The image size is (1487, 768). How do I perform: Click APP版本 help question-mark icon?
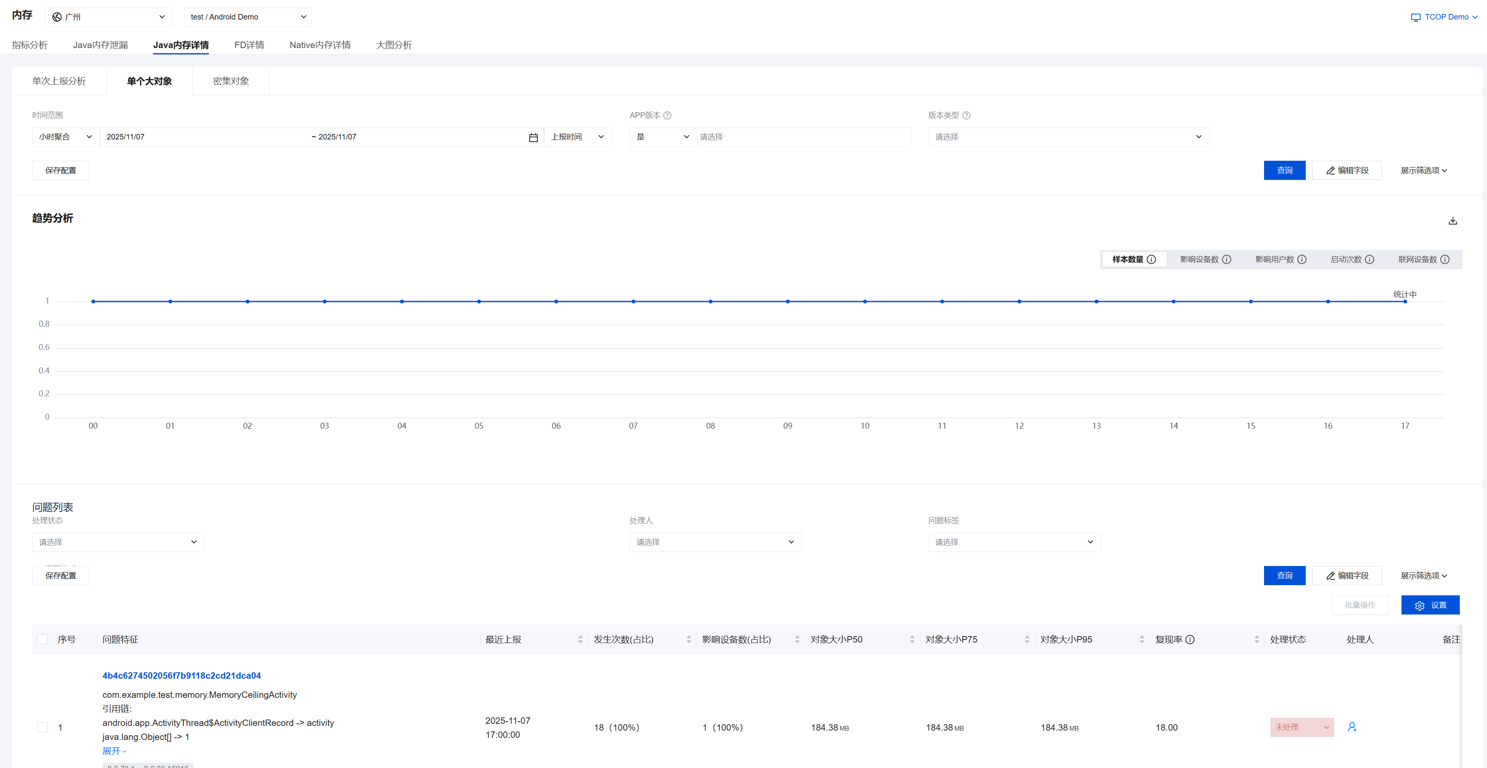click(x=667, y=115)
